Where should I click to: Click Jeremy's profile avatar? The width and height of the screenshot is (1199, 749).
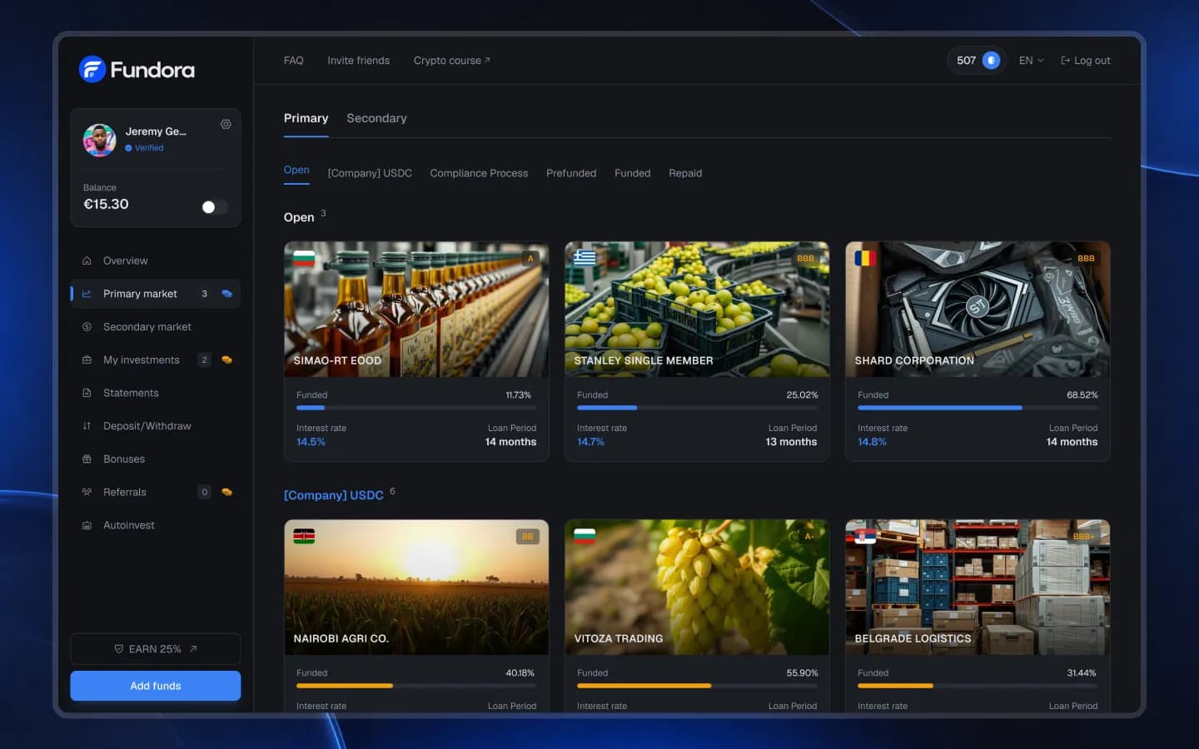(100, 140)
